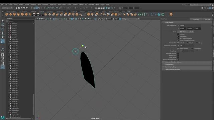Click the Reset Tool button
This screenshot has height=120, width=214.
click(196, 19)
